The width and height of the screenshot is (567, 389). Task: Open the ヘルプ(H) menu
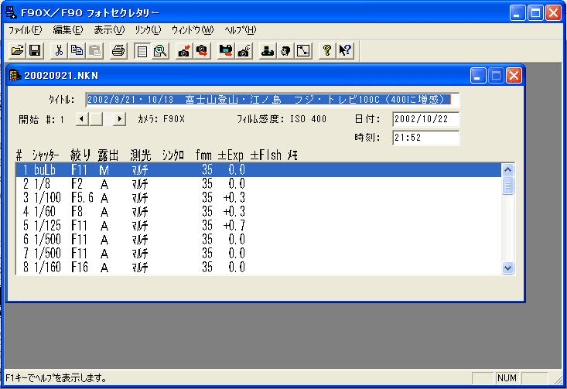coord(240,30)
